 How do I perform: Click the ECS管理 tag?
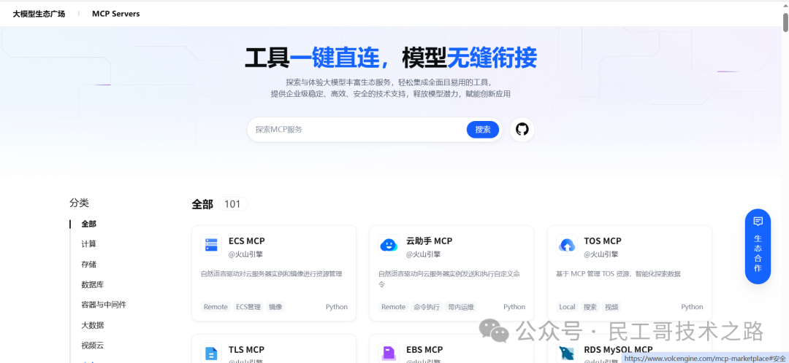point(248,307)
